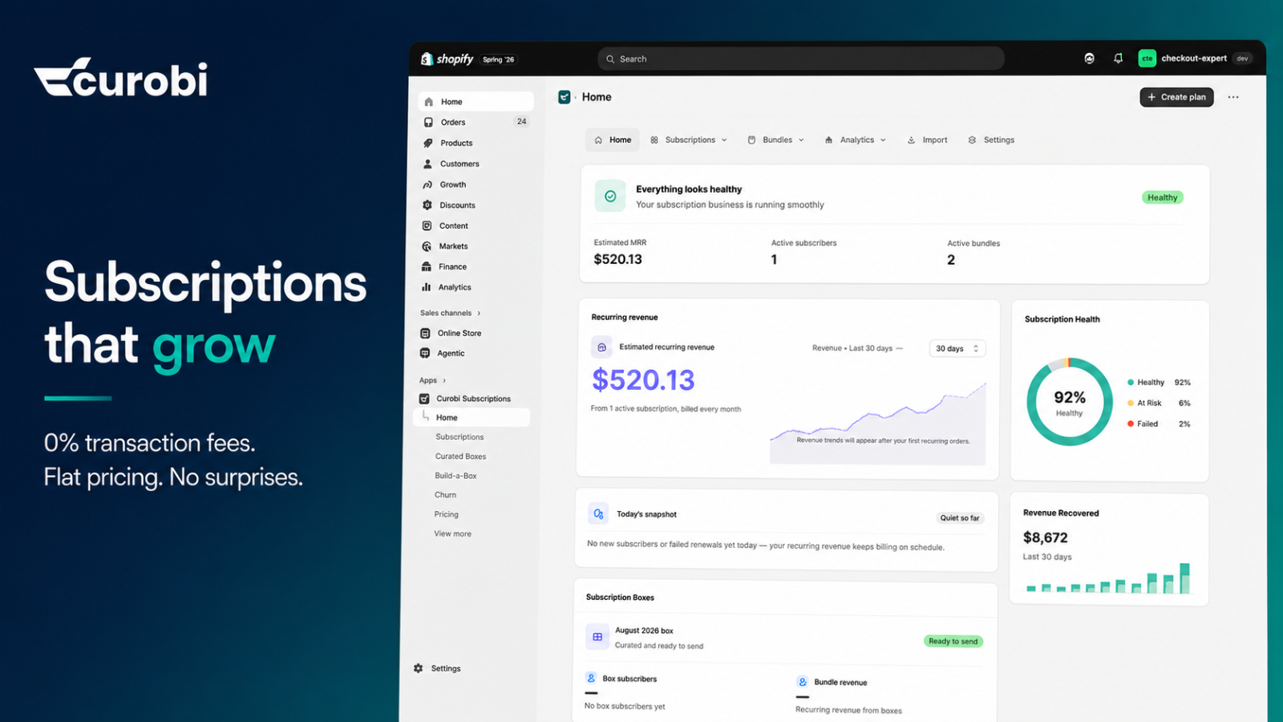Click the Orders icon in the sidebar
This screenshot has width=1283, height=722.
coord(428,122)
